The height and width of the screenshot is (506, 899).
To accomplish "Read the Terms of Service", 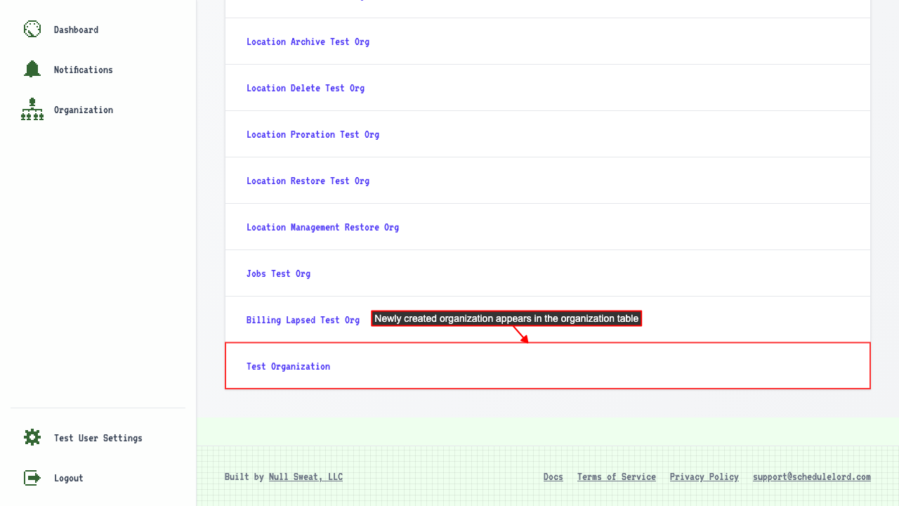I will [617, 476].
